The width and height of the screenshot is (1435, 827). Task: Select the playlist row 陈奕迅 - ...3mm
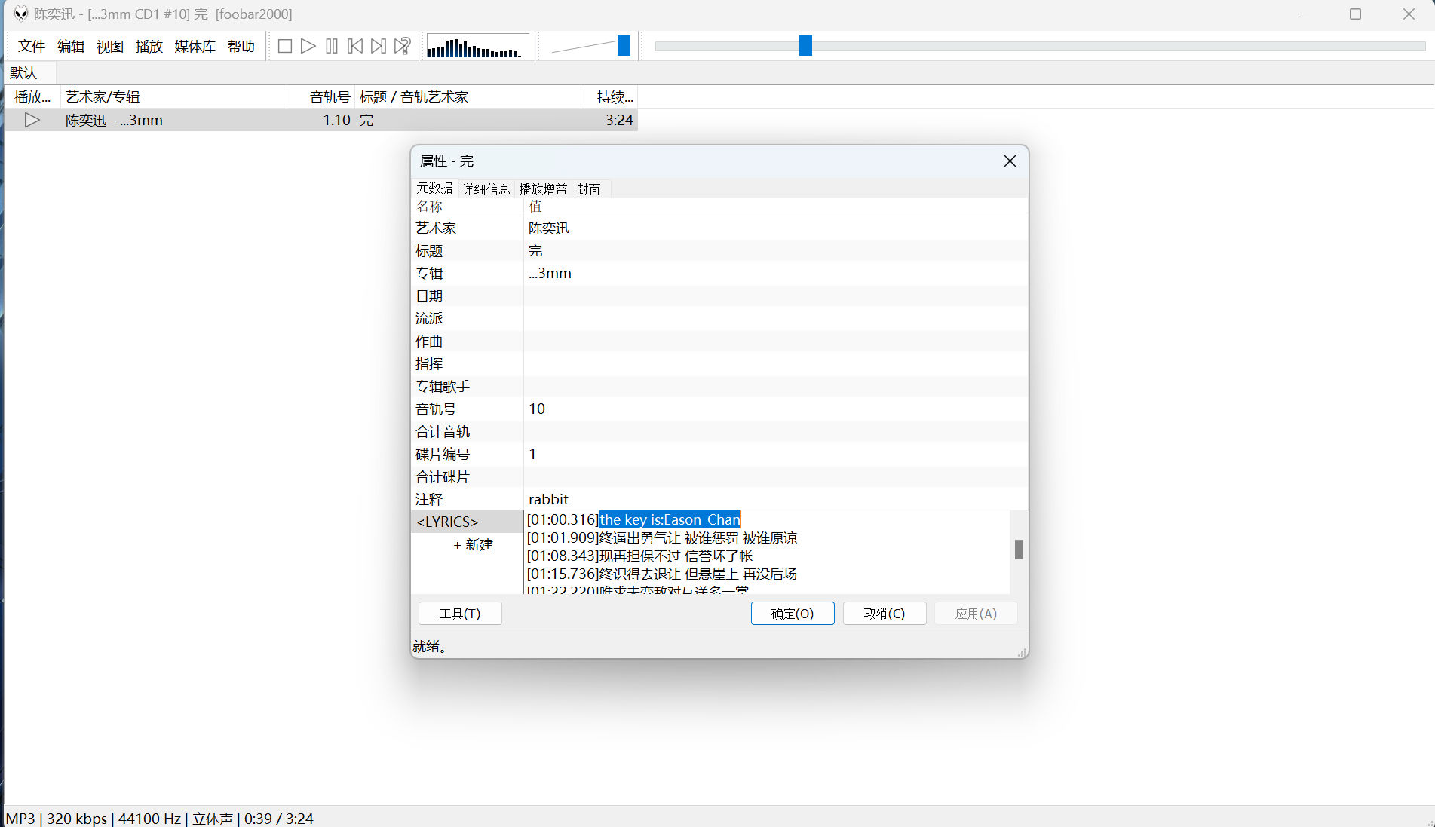(321, 120)
